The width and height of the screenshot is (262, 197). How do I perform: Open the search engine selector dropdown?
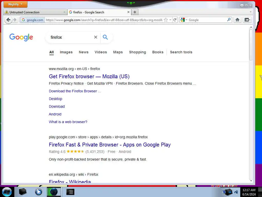pyautogui.click(x=184, y=20)
